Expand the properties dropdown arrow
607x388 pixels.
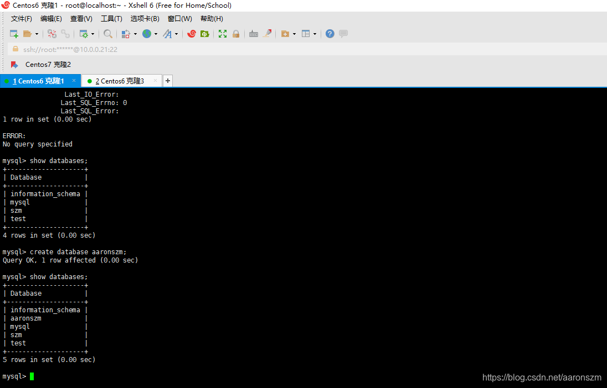click(92, 34)
